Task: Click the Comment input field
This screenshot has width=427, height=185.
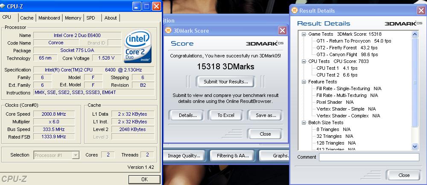Action: coord(369,157)
